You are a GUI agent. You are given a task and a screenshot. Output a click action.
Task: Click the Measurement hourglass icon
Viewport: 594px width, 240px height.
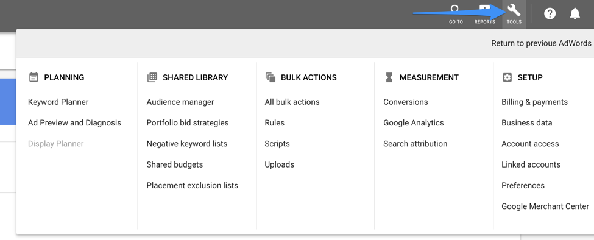(389, 77)
